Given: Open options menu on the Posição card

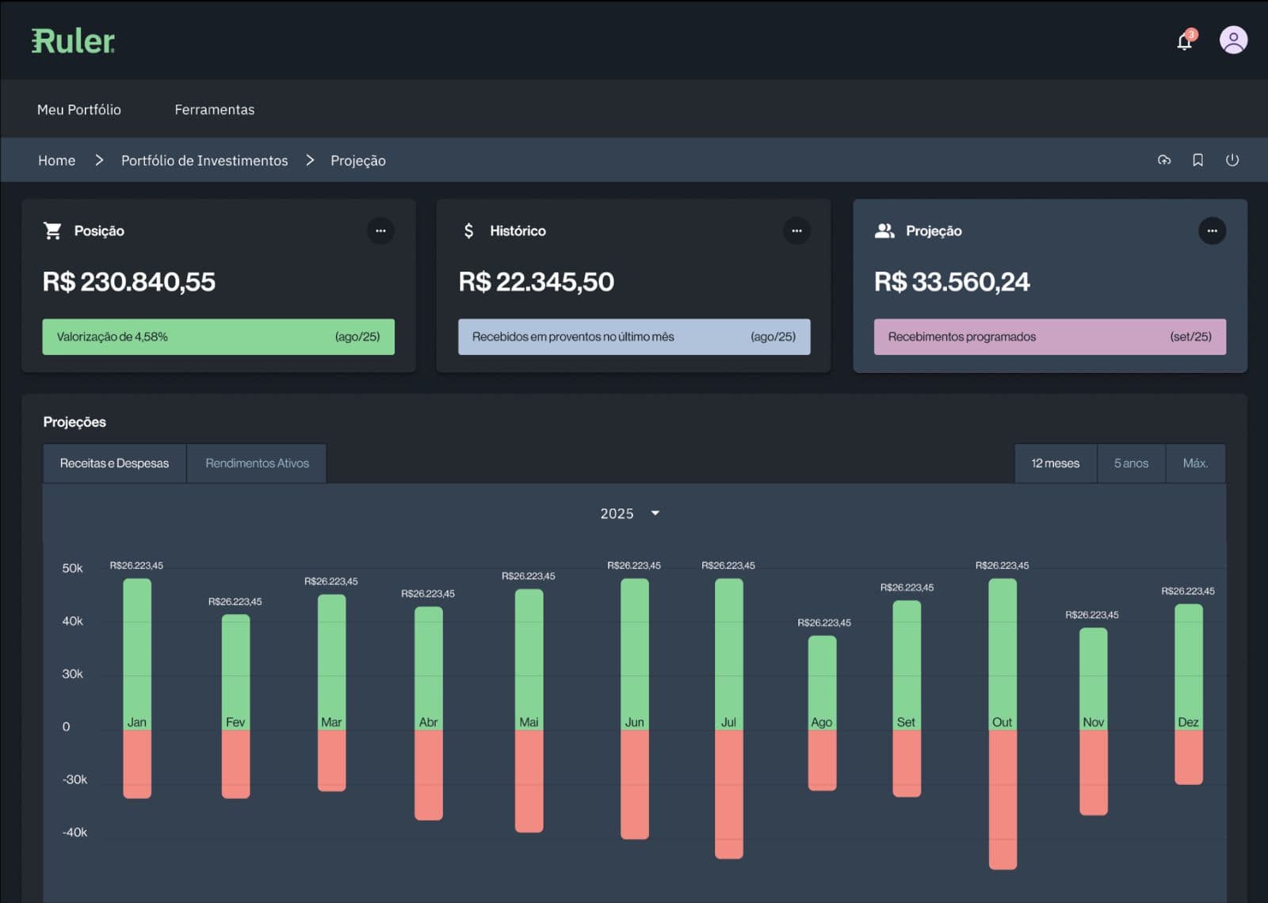Looking at the screenshot, I should 380,231.
